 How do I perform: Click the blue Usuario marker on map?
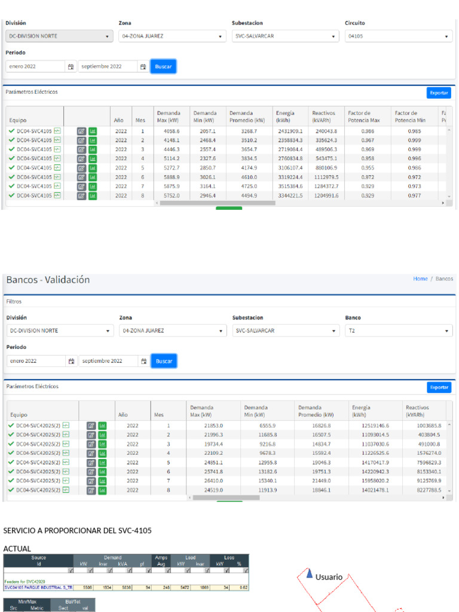pos(310,574)
